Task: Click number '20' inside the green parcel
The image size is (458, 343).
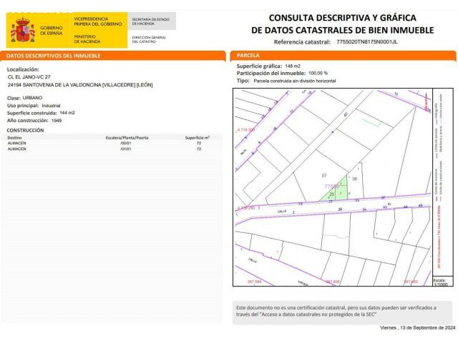Action: [332, 194]
